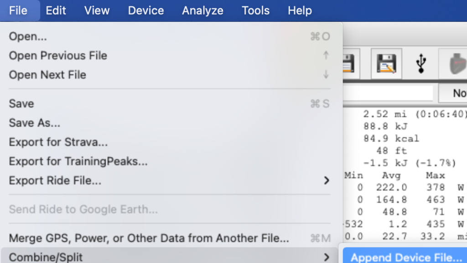Open the View menu
The image size is (467, 263).
97,10
